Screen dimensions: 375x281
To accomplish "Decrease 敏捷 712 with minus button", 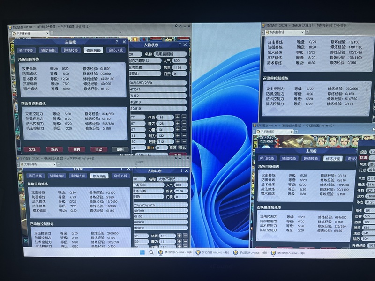I will click(x=184, y=141).
